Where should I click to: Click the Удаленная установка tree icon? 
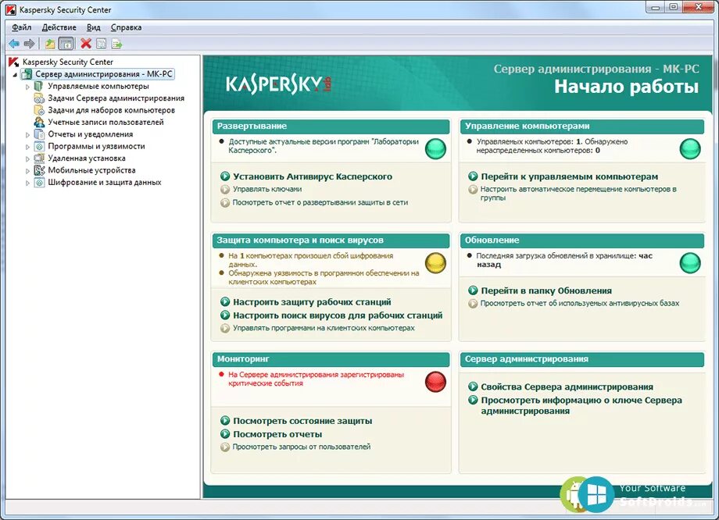point(39,158)
